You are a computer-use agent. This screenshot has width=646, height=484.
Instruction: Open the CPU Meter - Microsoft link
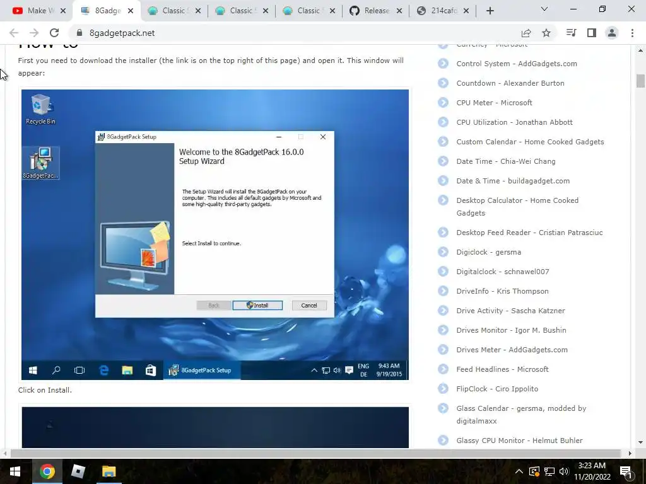click(494, 103)
